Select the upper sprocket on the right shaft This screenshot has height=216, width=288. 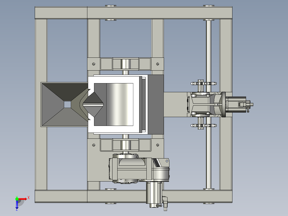(x=204, y=83)
